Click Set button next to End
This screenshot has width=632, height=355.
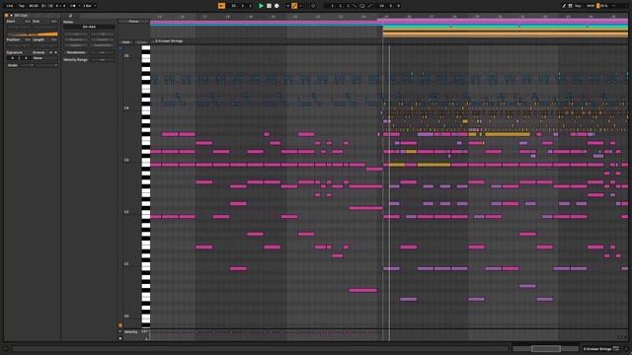click(x=54, y=21)
